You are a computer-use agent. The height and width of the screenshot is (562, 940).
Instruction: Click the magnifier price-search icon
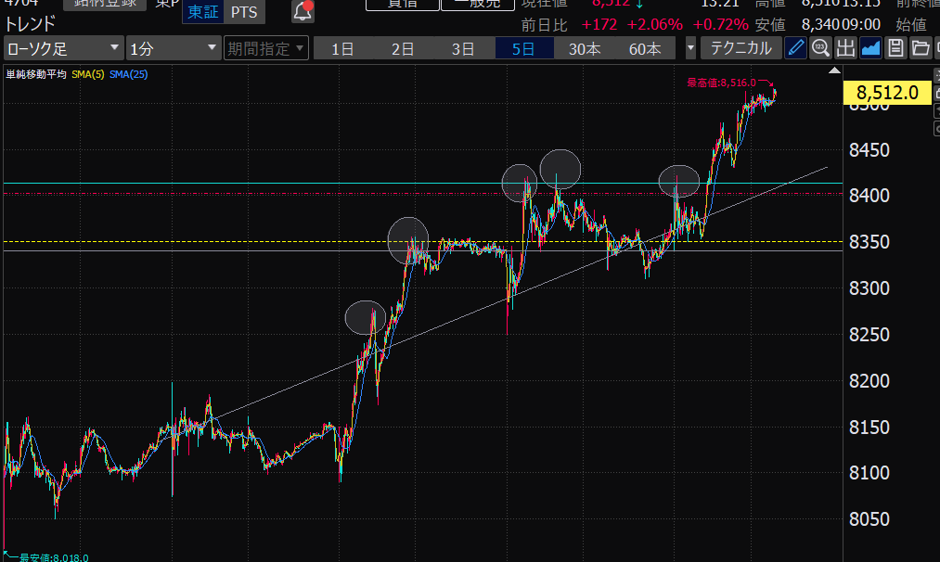[x=820, y=48]
